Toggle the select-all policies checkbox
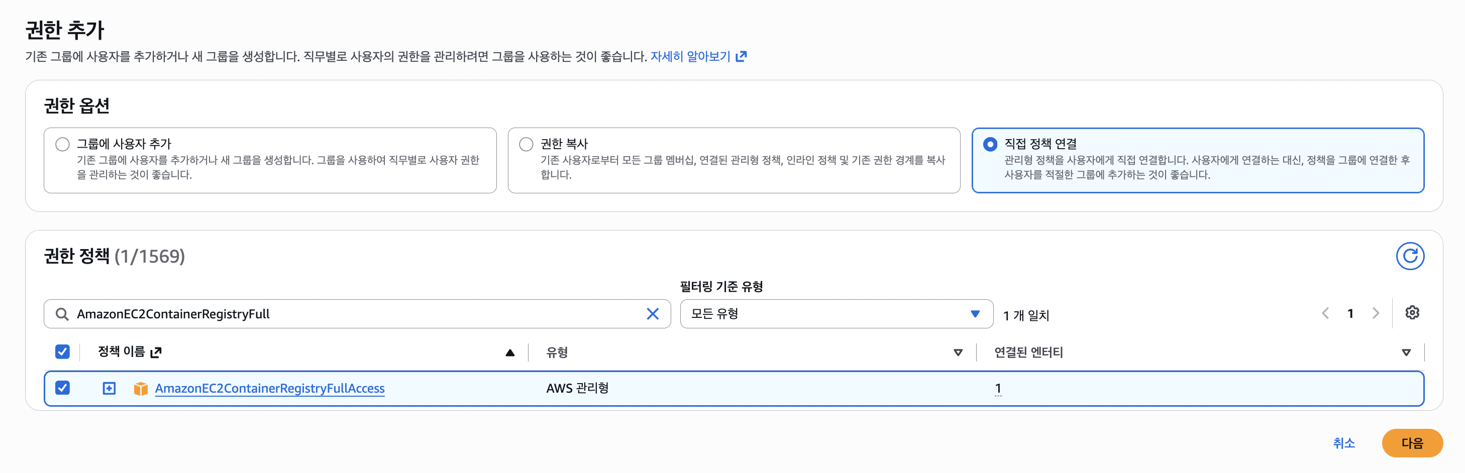The height and width of the screenshot is (473, 1465). (62, 352)
